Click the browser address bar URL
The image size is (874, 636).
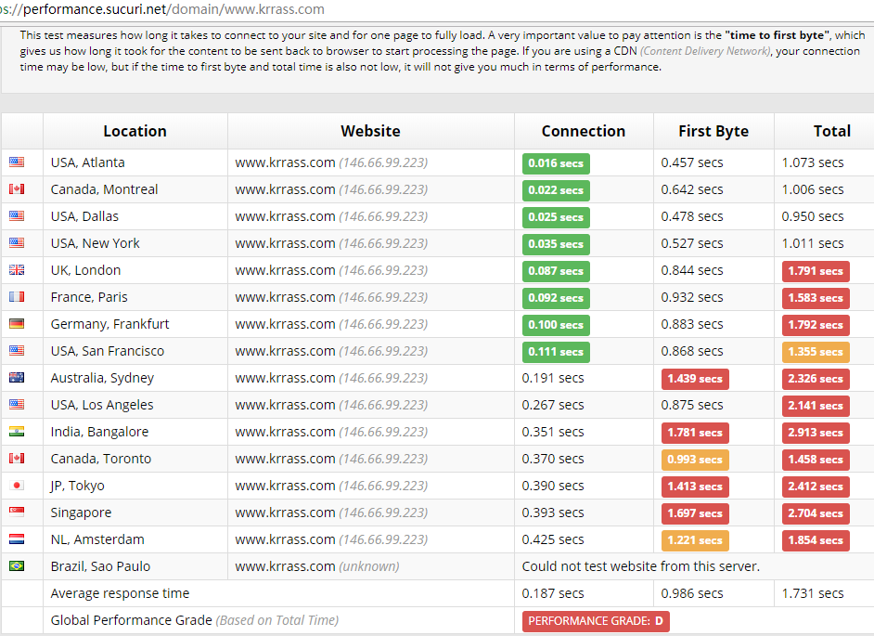(x=162, y=9)
